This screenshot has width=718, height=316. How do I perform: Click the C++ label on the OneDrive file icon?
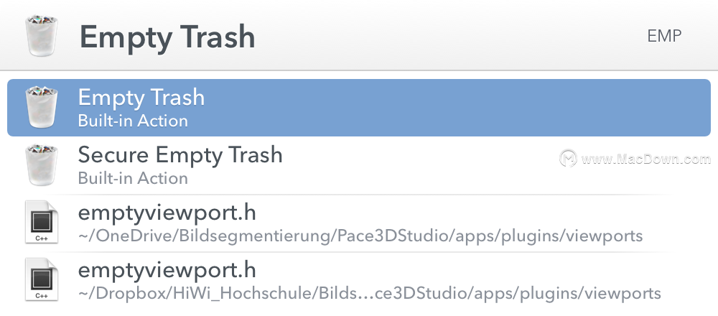tap(42, 238)
